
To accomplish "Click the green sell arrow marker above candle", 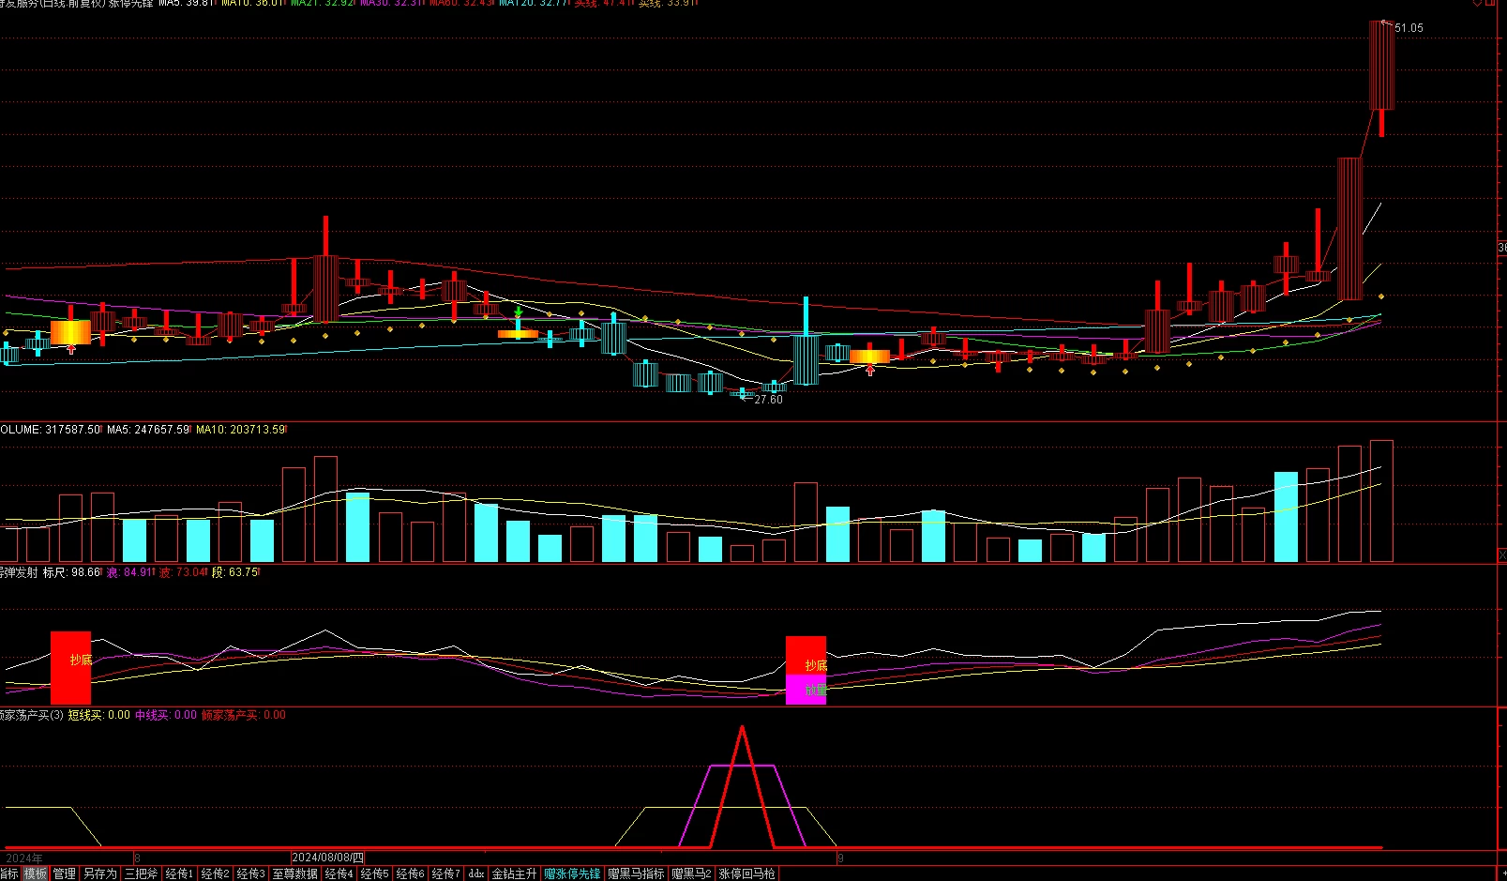I will click(x=518, y=311).
